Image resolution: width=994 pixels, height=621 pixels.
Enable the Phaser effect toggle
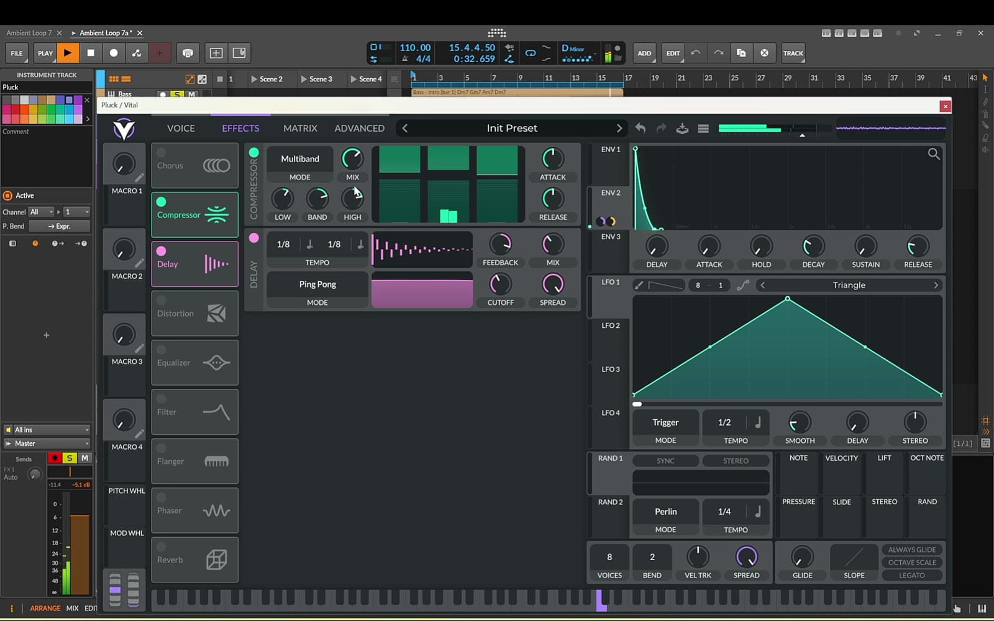(x=162, y=497)
